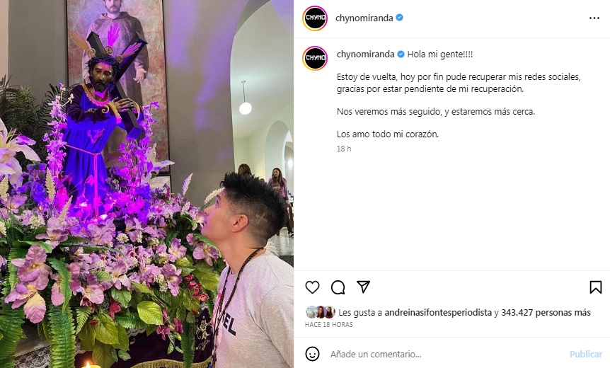The height and width of the screenshot is (368, 610).
Task: Click the post photo of the statue
Action: (x=146, y=184)
